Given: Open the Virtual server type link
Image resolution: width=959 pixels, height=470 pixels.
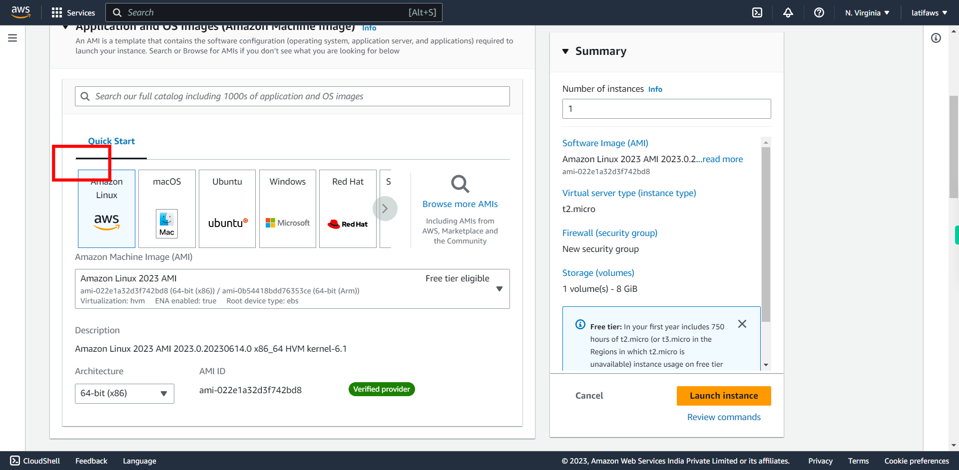Looking at the screenshot, I should pos(629,193).
